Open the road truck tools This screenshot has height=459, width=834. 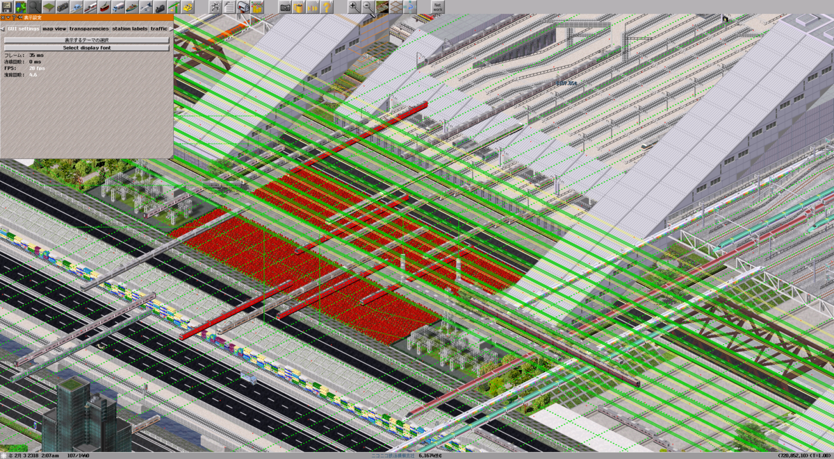pos(118,7)
